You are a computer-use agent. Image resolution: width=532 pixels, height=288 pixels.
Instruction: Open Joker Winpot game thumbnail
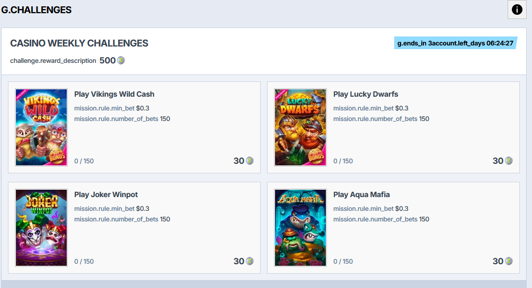41,228
